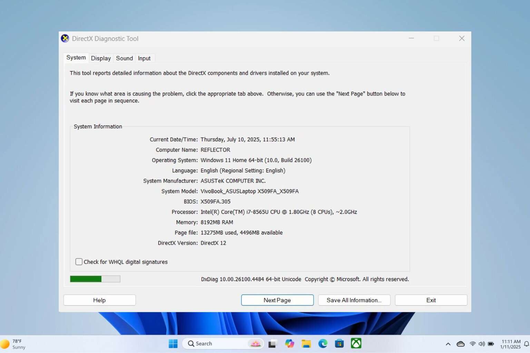
Task: Open the Sound tab
Action: click(124, 58)
